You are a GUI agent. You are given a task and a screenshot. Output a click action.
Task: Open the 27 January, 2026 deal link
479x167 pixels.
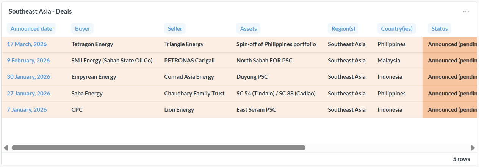click(x=28, y=94)
